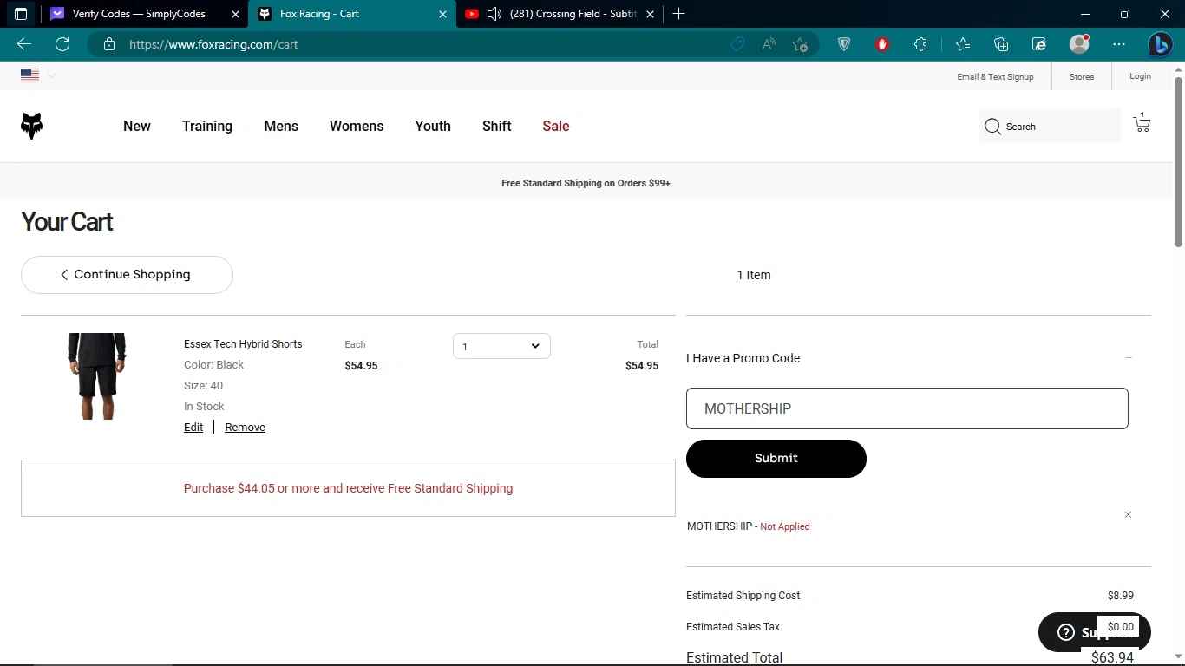This screenshot has height=666, width=1185.
Task: Close the Crossing Field YouTube tab
Action: click(650, 14)
